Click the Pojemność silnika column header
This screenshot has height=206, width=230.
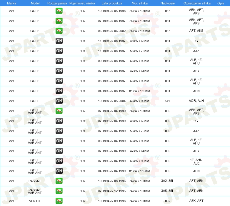82,3
